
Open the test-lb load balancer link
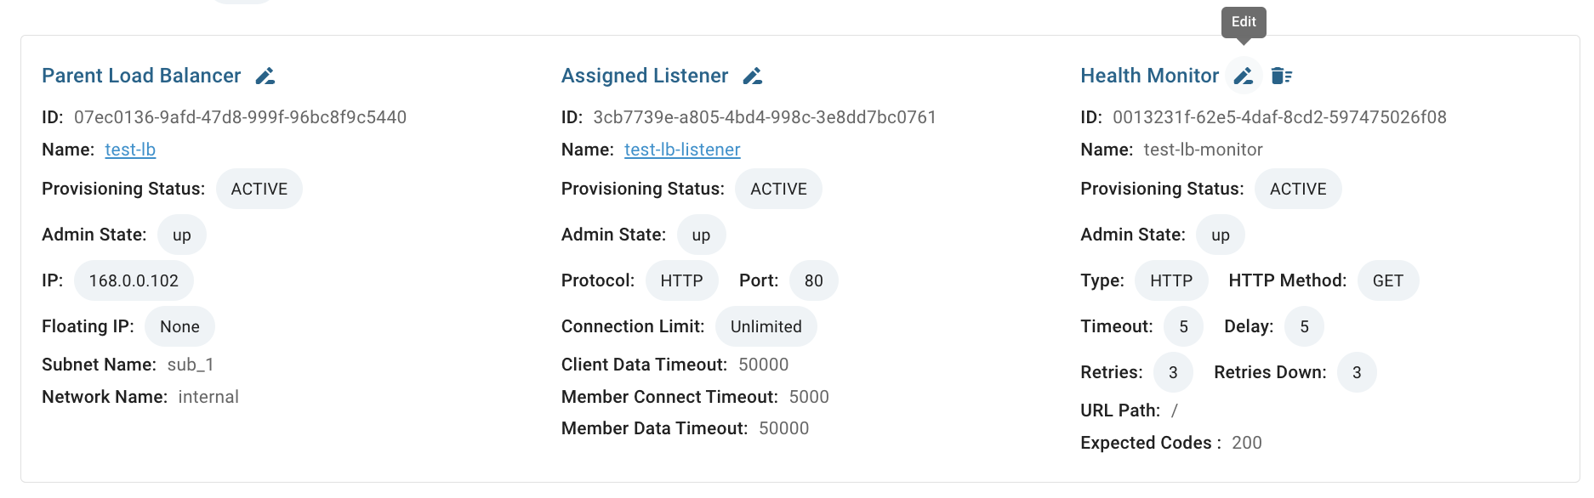click(x=130, y=150)
